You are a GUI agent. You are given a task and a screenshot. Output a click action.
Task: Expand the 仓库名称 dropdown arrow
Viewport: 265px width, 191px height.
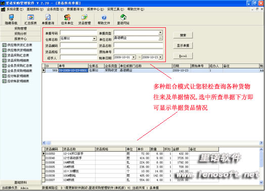coord(94,39)
